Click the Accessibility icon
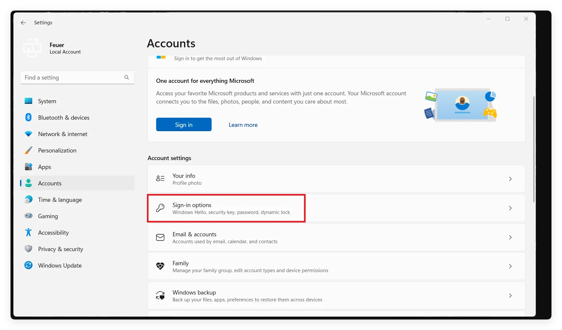The image size is (562, 330). (29, 232)
